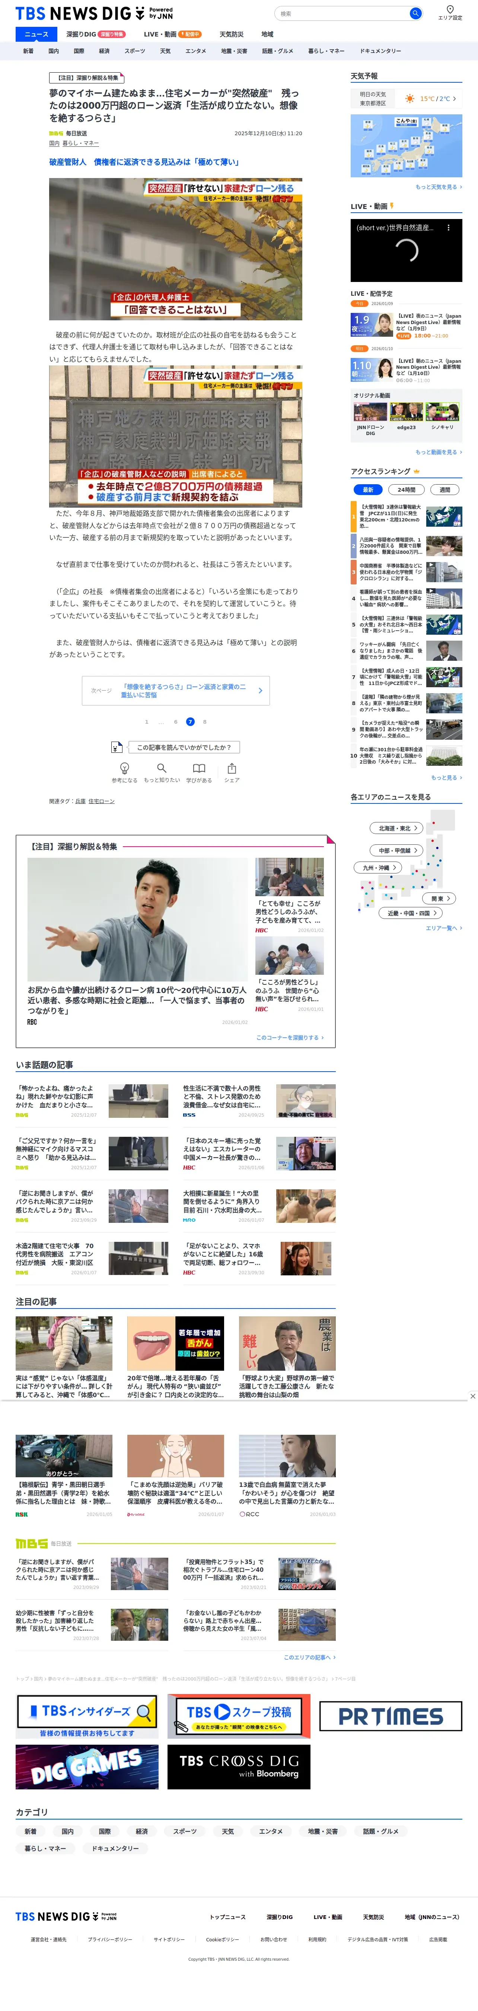Click the blue search magnifier button
478x2011 pixels.
pos(415,13)
